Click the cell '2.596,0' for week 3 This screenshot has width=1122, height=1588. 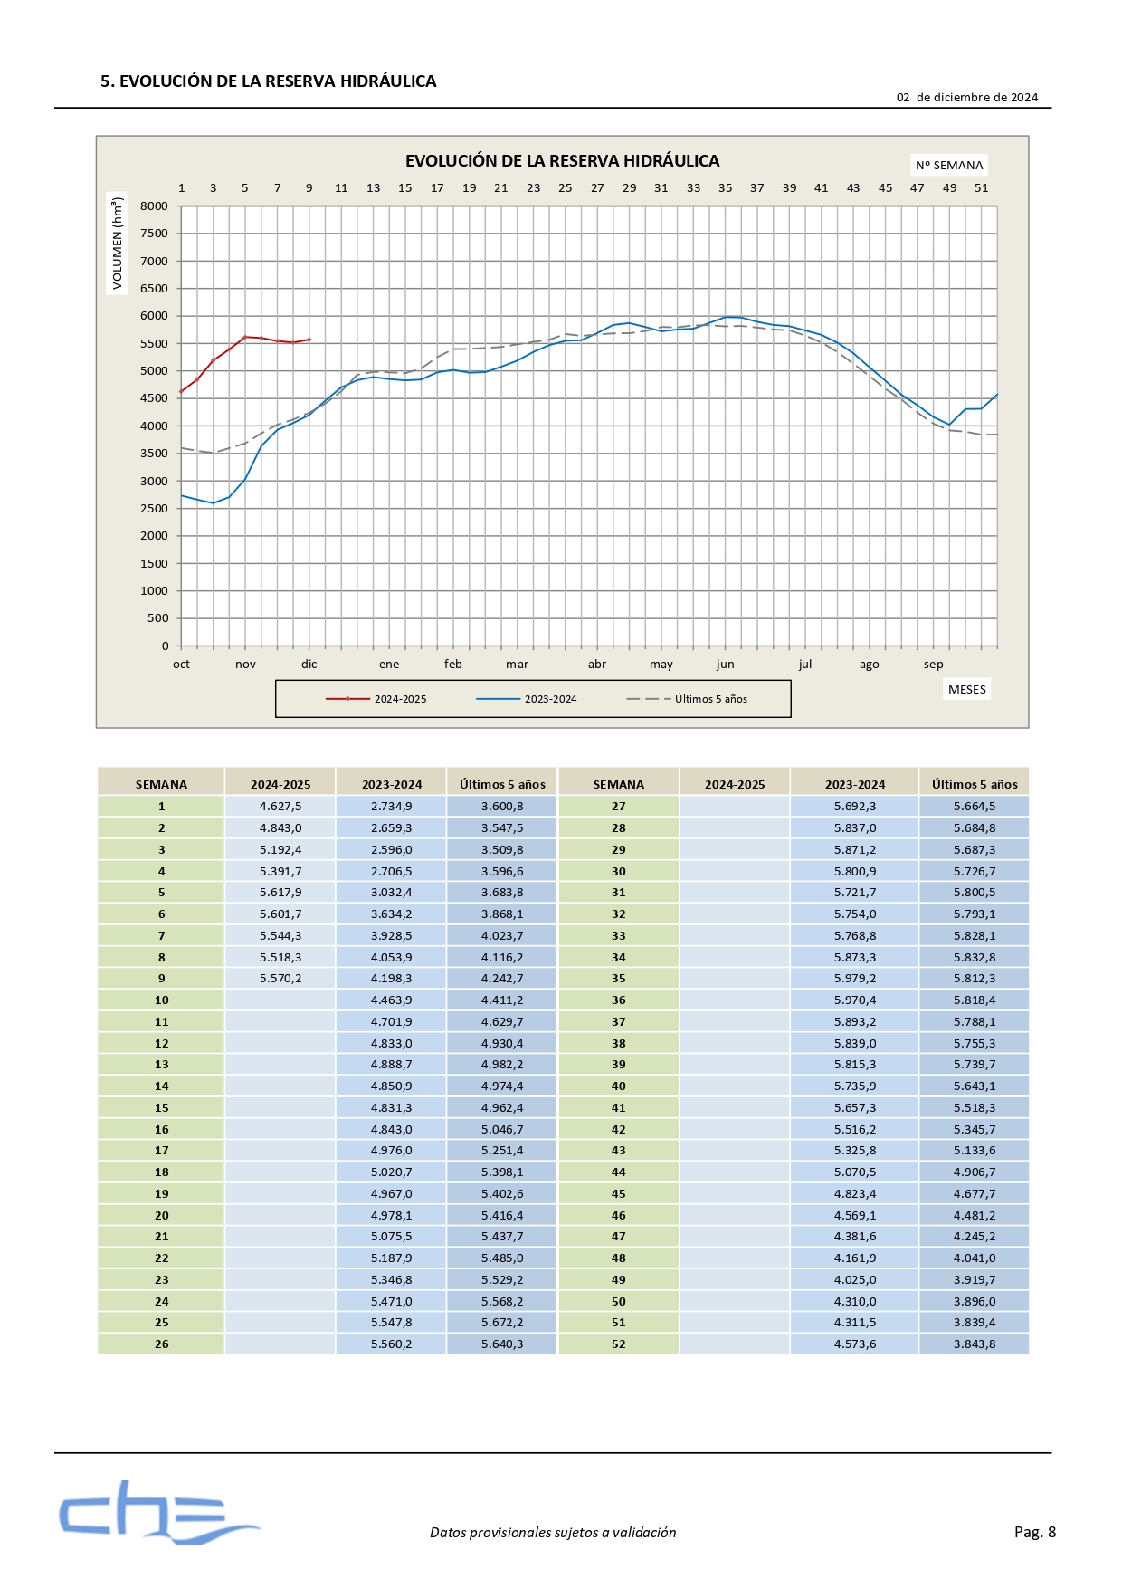point(392,850)
